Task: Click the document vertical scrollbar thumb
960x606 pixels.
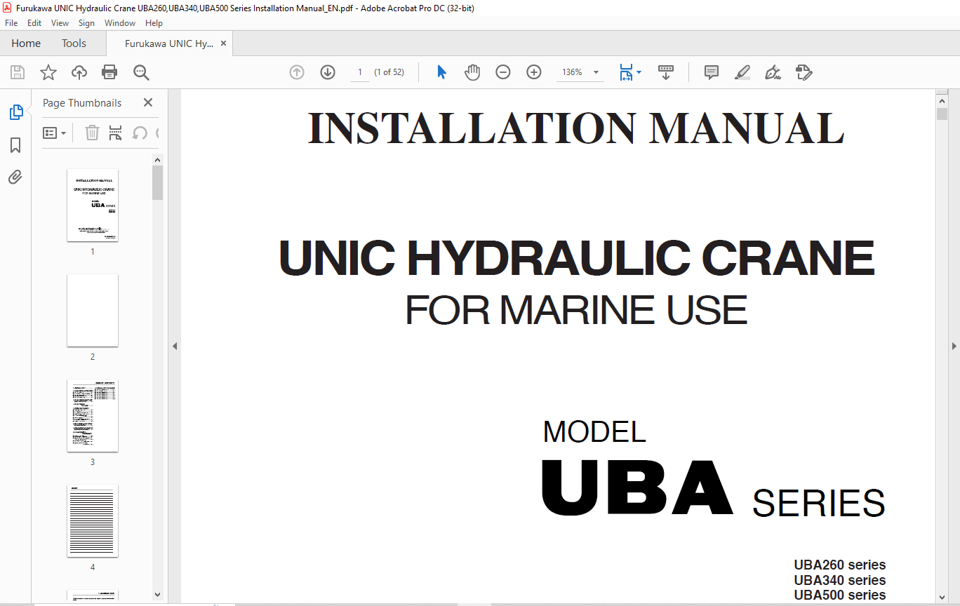Action: (942, 114)
